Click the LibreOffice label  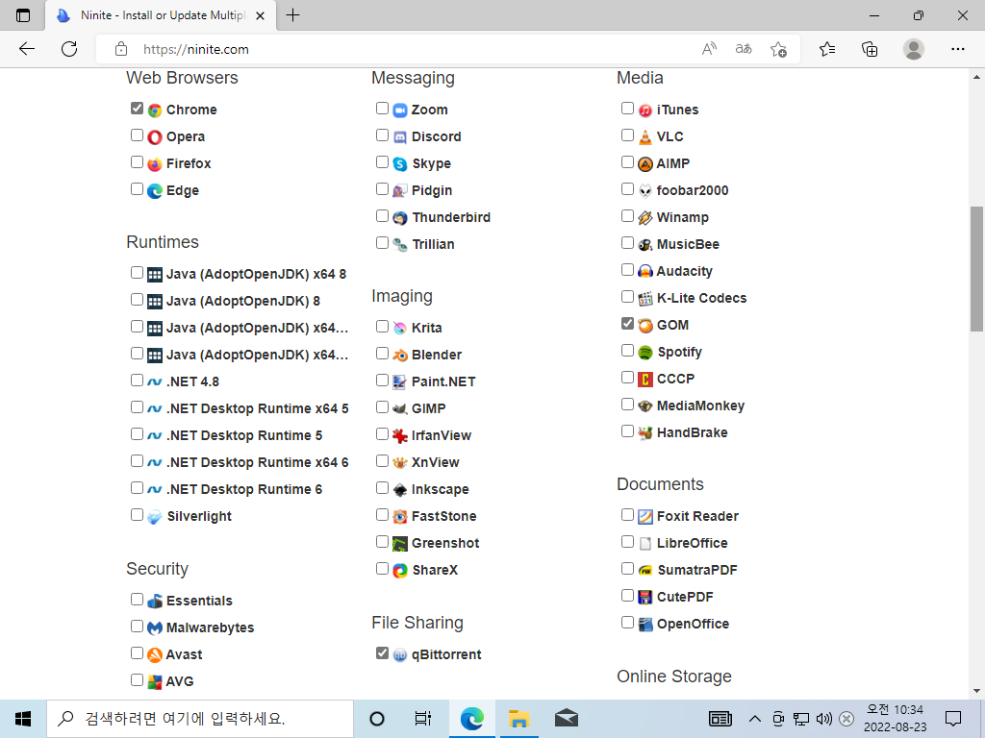693,543
